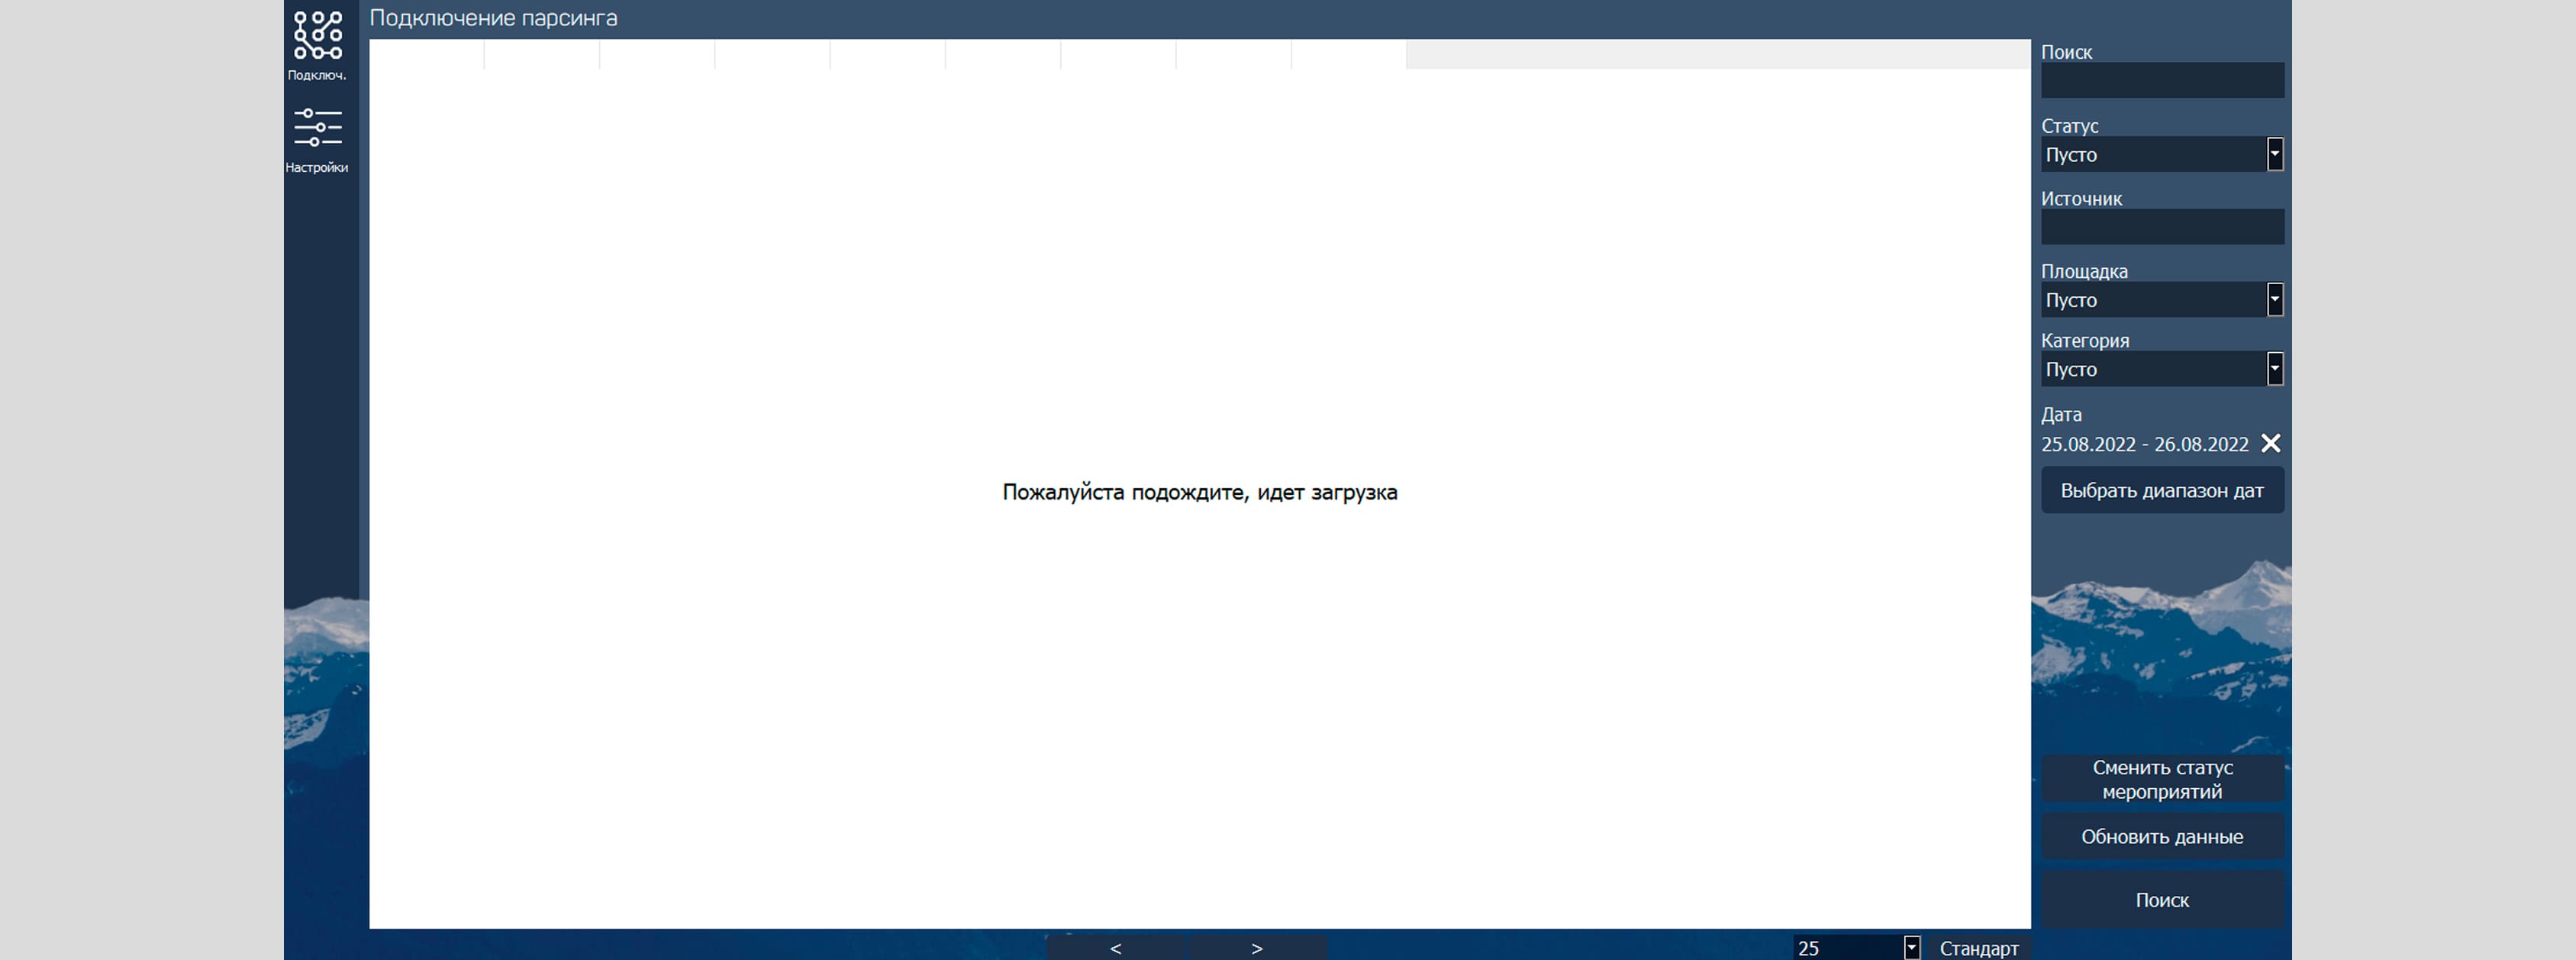Click the Стандарт label at bottom
The image size is (2576, 960).
click(1979, 948)
